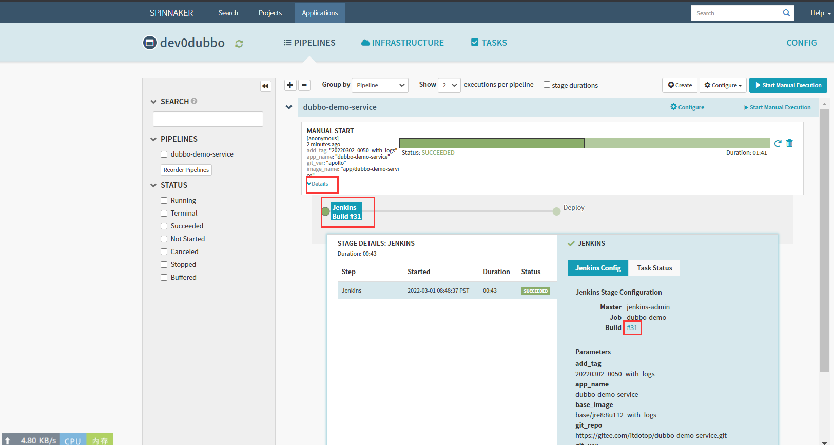Open the Configure dropdown button in toolbar

(x=723, y=85)
